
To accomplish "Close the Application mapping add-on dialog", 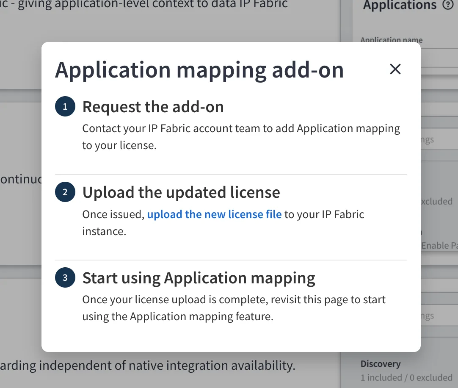I will click(x=395, y=69).
